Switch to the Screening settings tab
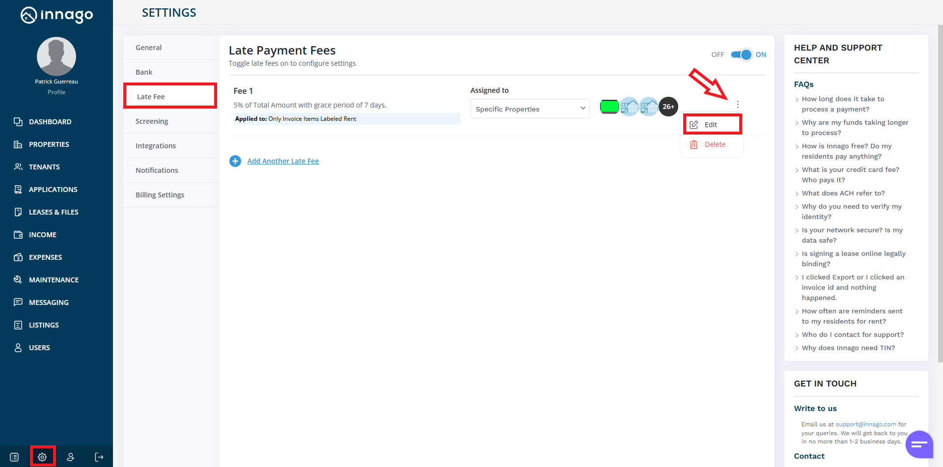This screenshot has height=467, width=943. click(152, 121)
